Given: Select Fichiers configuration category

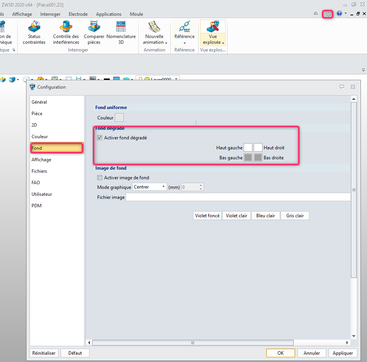Looking at the screenshot, I should coord(57,171).
